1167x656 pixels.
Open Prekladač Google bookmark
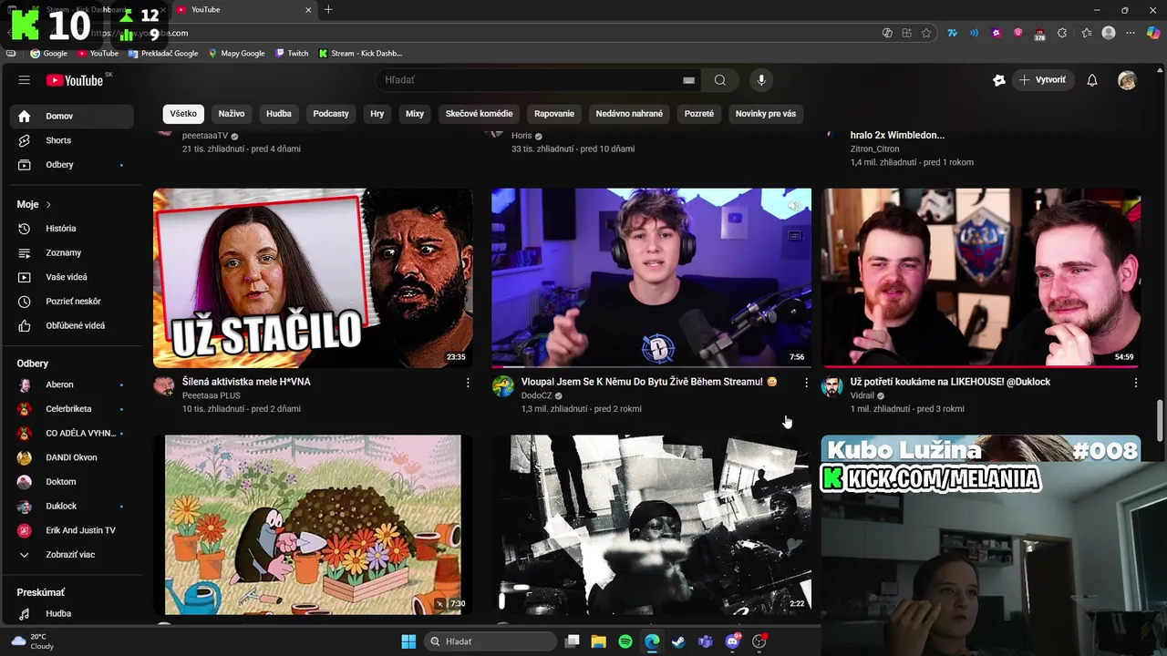click(x=163, y=53)
